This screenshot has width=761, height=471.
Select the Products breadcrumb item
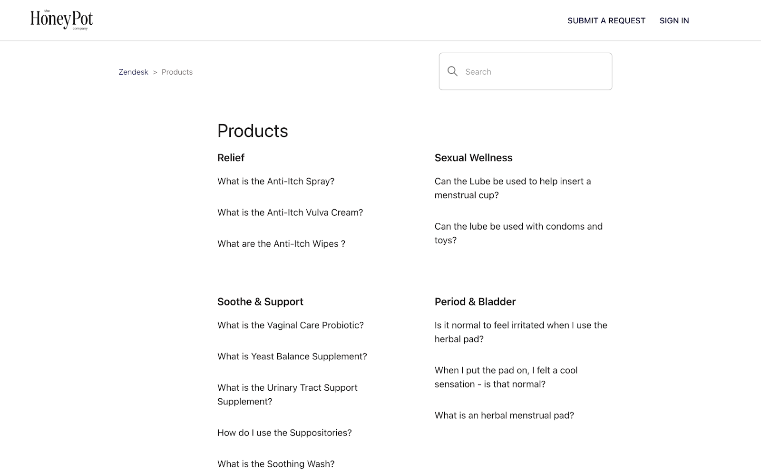click(176, 72)
